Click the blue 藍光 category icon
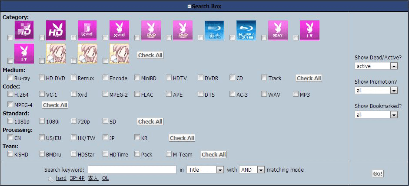This screenshot has width=409, height=186. point(214,30)
